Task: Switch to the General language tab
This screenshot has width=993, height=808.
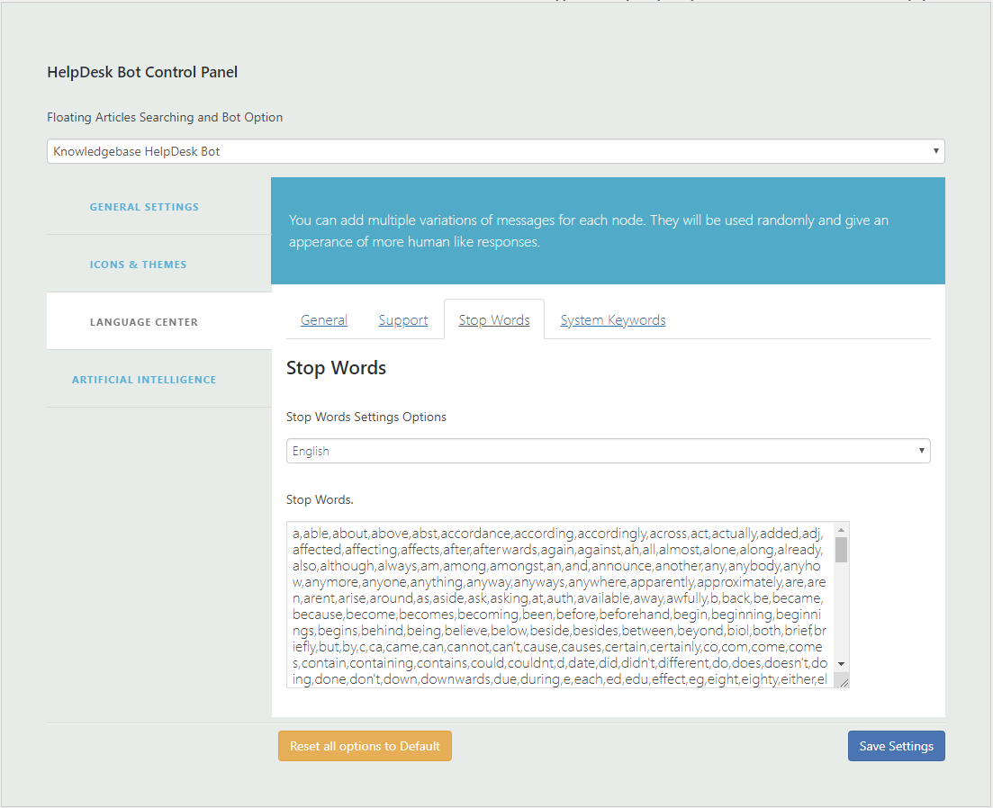Action: point(323,320)
